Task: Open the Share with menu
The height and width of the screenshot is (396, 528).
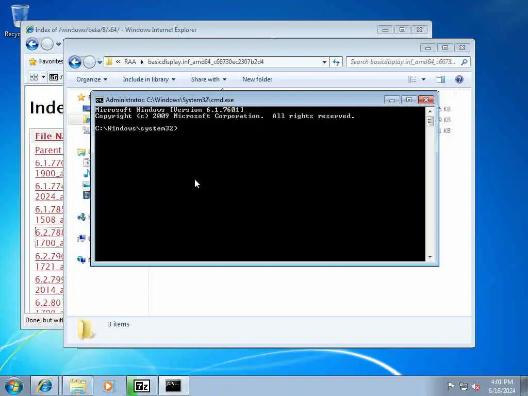Action: (x=208, y=79)
